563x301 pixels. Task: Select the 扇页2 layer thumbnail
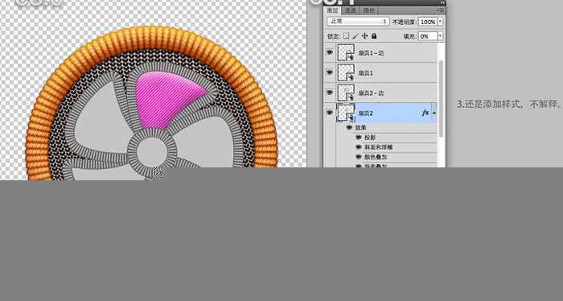tap(346, 113)
